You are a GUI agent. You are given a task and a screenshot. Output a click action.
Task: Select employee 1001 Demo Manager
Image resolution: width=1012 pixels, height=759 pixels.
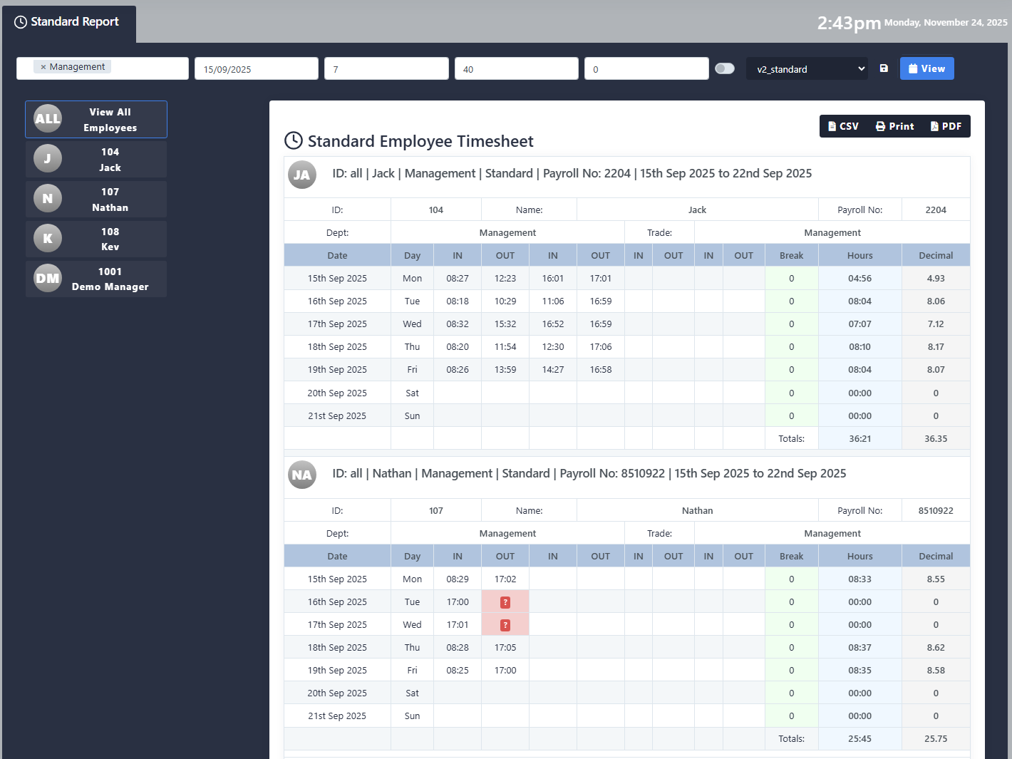[96, 279]
